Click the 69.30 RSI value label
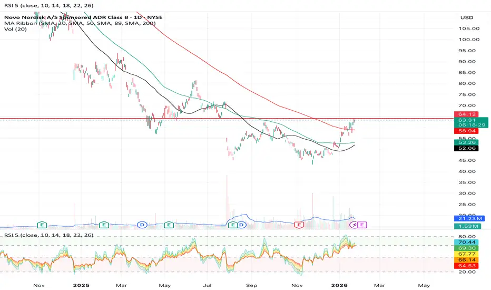Viewport: 491px width, 290px height. pyautogui.click(x=466, y=248)
